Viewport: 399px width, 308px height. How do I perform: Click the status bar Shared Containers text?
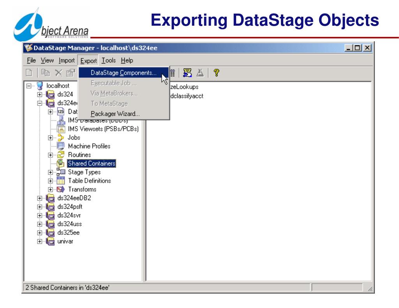click(67, 288)
